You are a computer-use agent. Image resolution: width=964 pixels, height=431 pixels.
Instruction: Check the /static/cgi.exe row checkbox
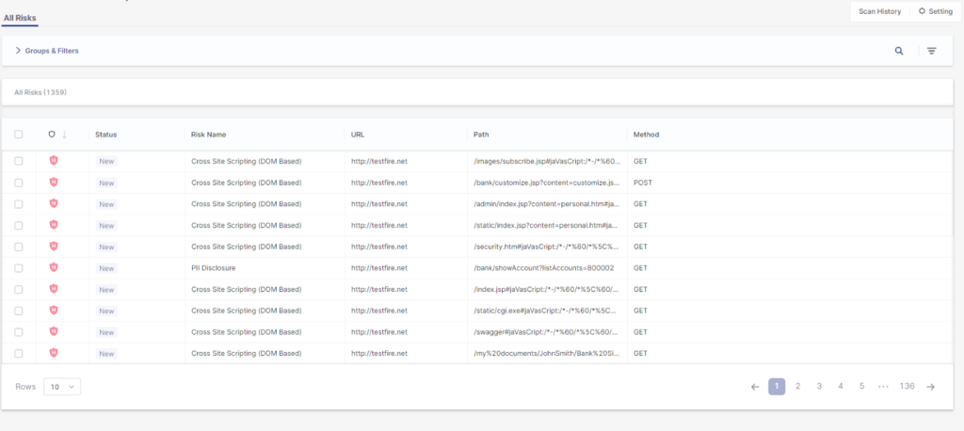click(x=19, y=311)
